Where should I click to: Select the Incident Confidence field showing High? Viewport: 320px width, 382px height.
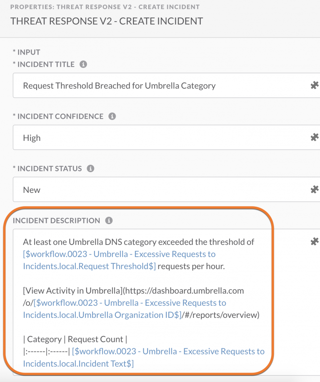click(x=158, y=138)
